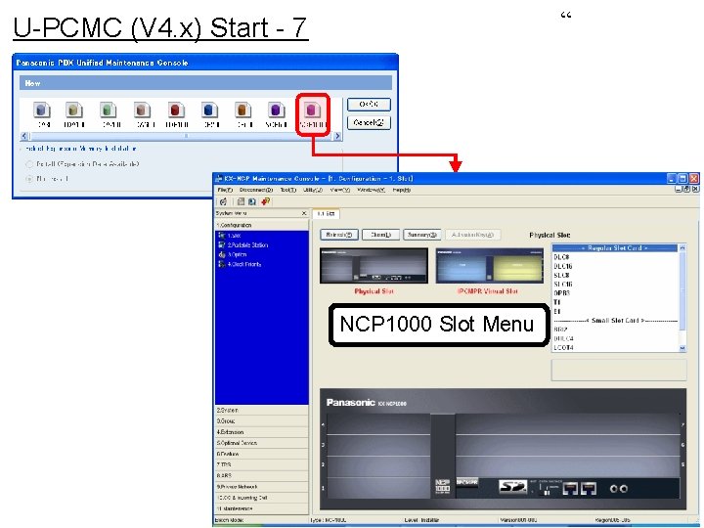Click OK in the New dialog
704x528 pixels.
coord(369,105)
